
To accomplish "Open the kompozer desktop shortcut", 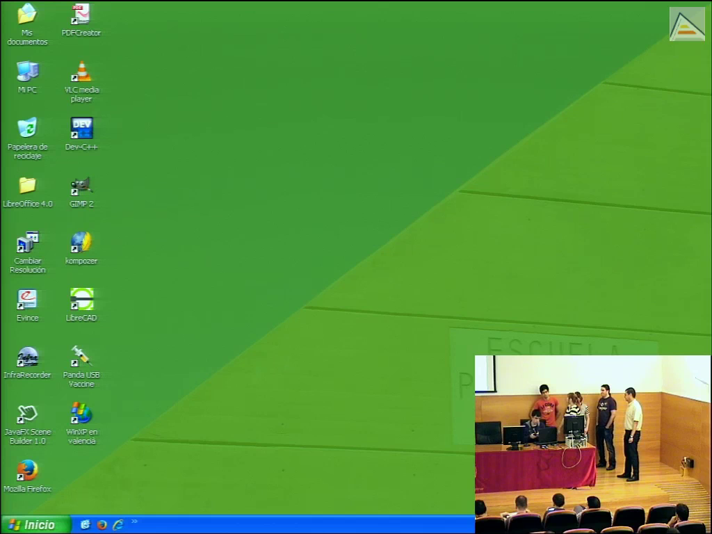I will tap(81, 243).
